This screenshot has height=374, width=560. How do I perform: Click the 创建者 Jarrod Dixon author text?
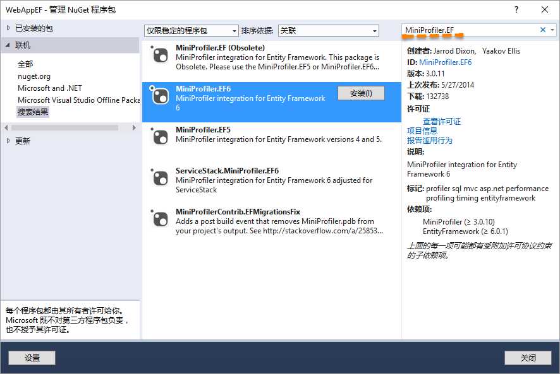[463, 51]
